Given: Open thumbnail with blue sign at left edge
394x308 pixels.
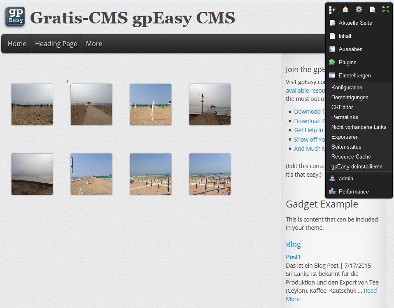Looking at the screenshot, I should [91, 174].
